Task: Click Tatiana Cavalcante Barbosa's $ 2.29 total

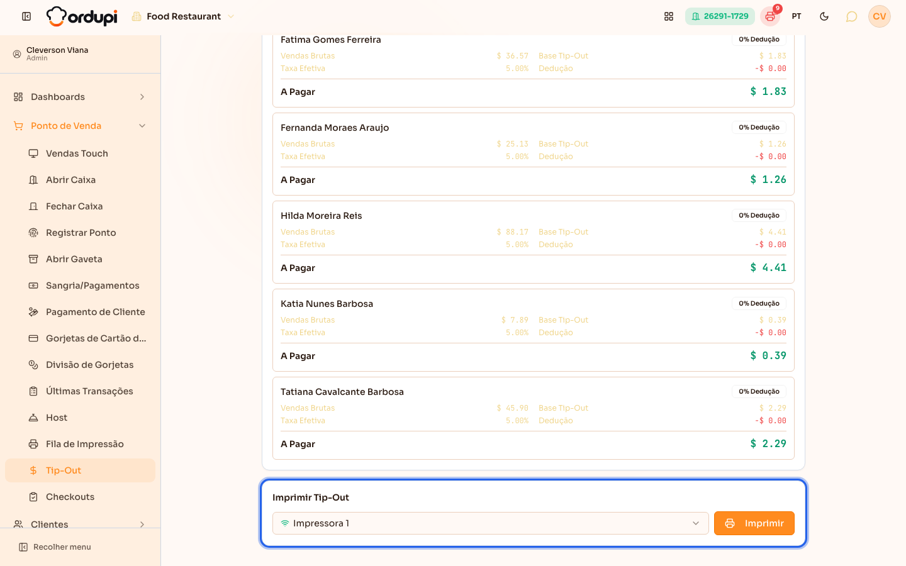Action: (x=768, y=444)
